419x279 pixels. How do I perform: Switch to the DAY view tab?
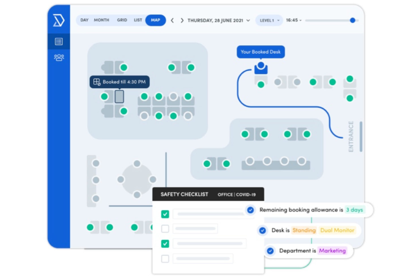[84, 20]
